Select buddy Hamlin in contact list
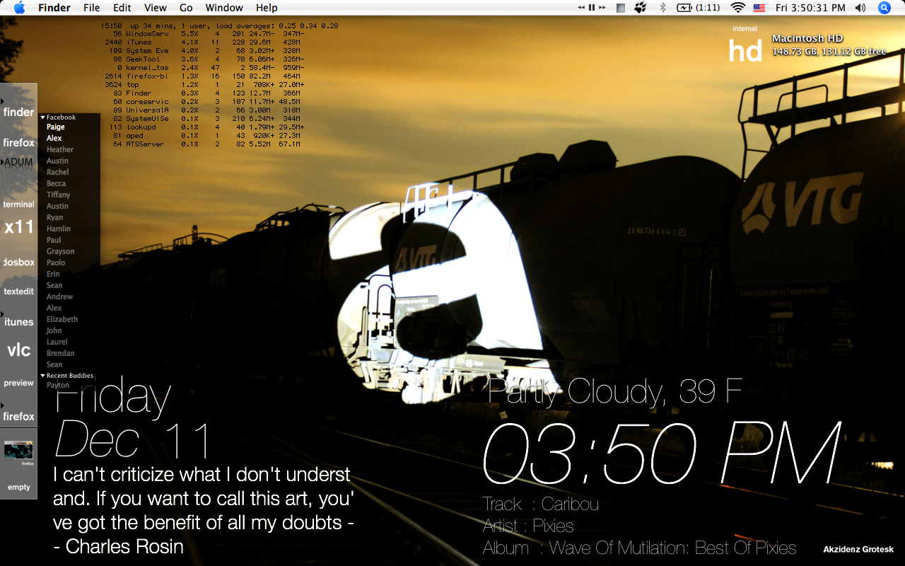The height and width of the screenshot is (566, 905). pyautogui.click(x=58, y=229)
